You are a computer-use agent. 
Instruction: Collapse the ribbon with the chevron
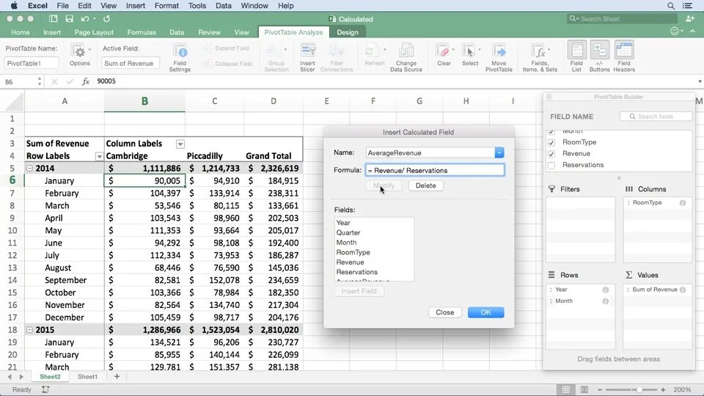[693, 31]
